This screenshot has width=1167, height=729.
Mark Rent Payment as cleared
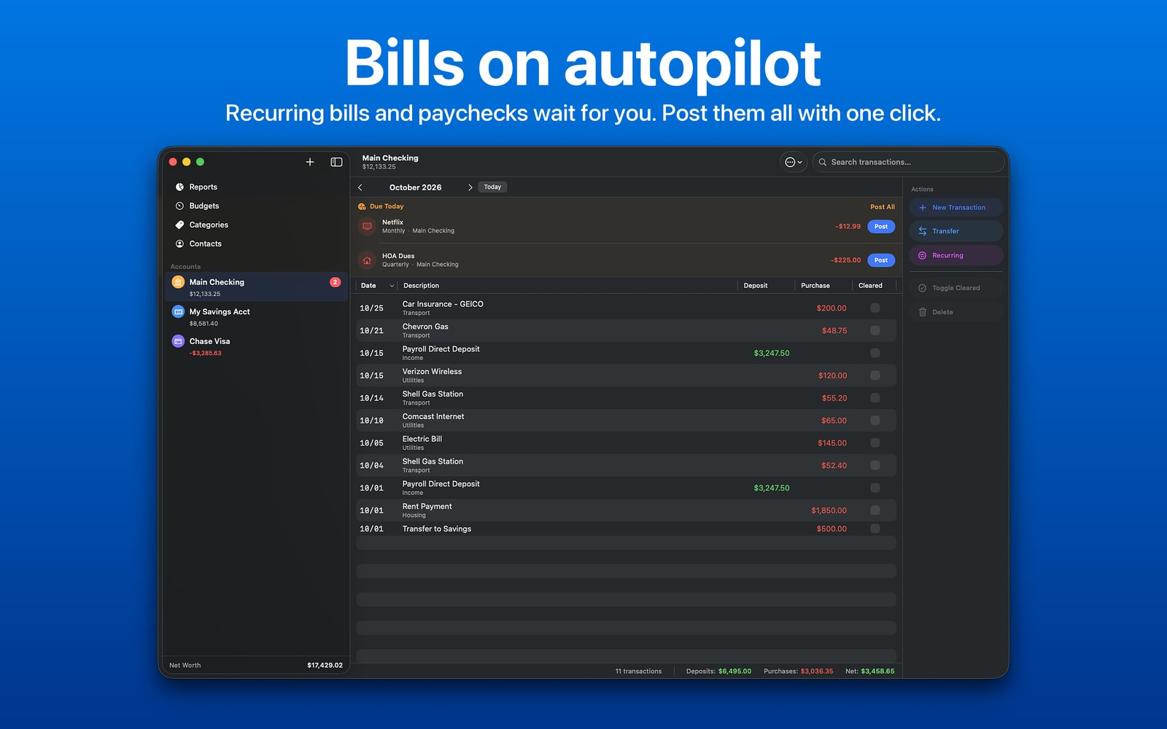(875, 510)
